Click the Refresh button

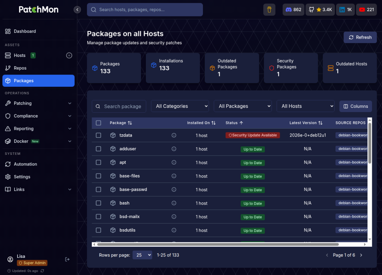click(x=360, y=38)
